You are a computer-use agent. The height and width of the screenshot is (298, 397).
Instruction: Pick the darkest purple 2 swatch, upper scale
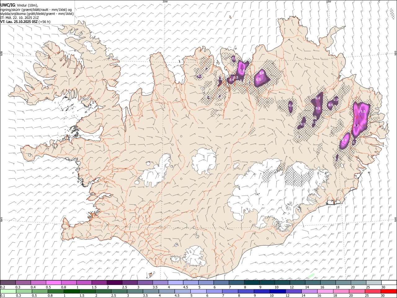coord(114,283)
